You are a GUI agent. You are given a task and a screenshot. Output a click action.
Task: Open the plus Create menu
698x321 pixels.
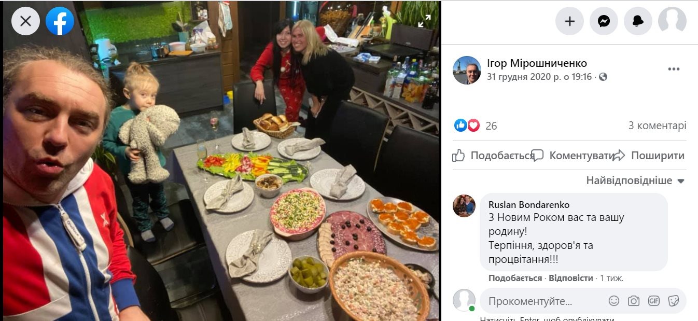[569, 21]
